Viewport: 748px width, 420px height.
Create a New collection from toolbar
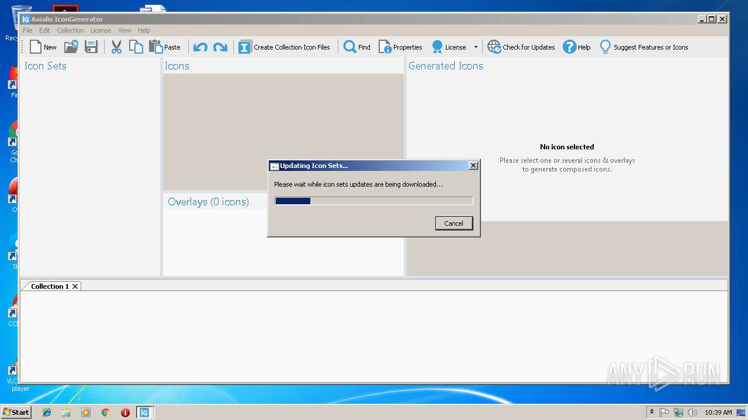click(x=43, y=47)
